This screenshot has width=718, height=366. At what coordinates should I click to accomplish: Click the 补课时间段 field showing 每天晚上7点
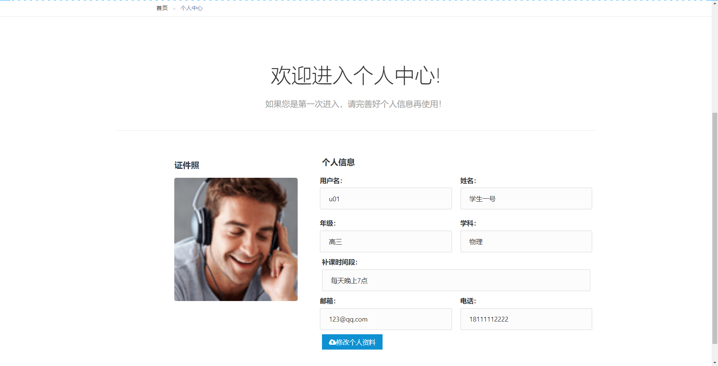[456, 280]
